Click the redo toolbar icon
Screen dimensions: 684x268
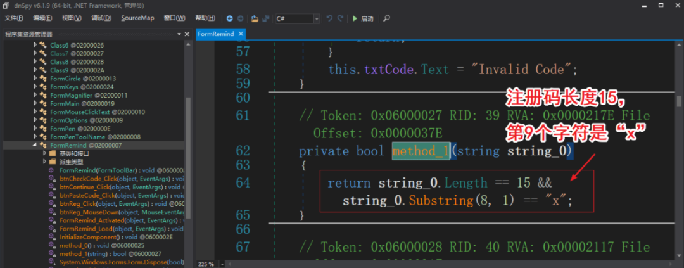[x=341, y=19]
